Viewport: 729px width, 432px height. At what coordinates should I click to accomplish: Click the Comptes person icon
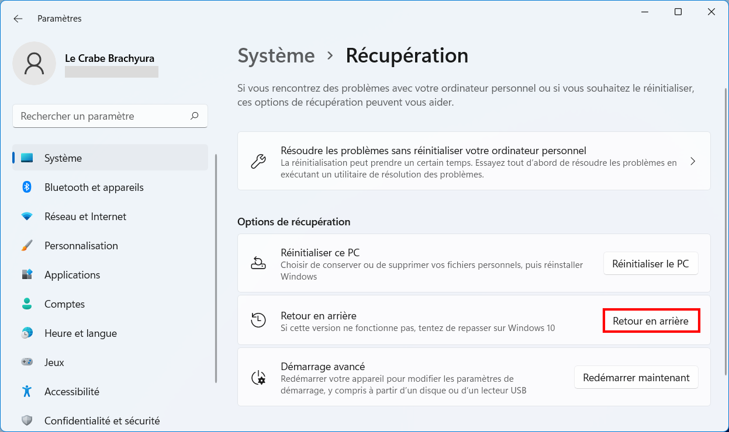coord(27,304)
